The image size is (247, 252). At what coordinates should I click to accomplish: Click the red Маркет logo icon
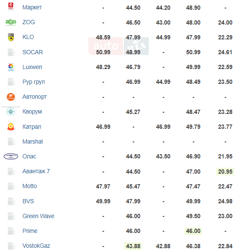coord(11,7)
